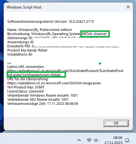Open the taskbar clock 08:06
Image resolution: width=136 pixels, height=144 pixels.
118,138
